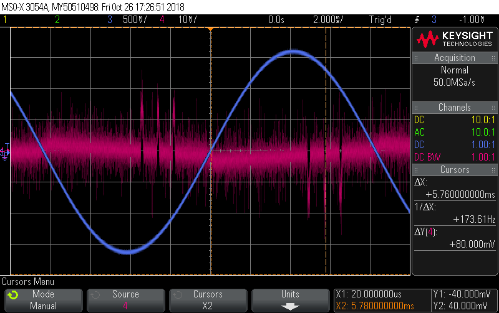Open the Channels panel header

(455, 107)
